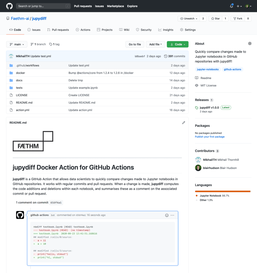Open the docs folder
The width and height of the screenshot is (257, 273).
click(19, 80)
